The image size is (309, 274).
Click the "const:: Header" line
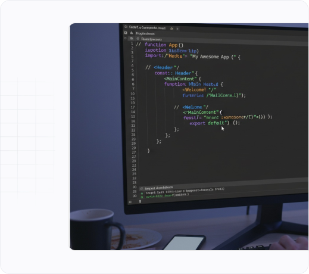[176, 73]
